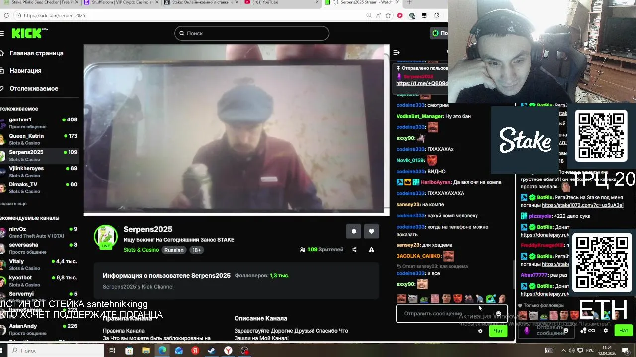The height and width of the screenshot is (357, 636).
Task: Open Windows notification center icon
Action: [626, 351]
